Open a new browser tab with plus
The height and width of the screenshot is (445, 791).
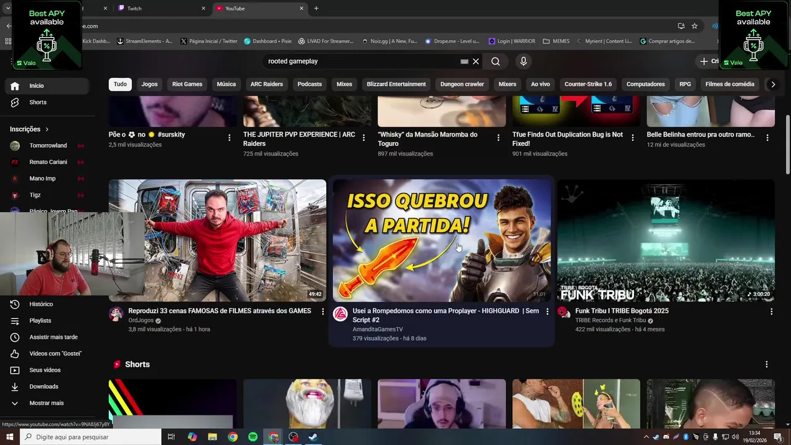(316, 8)
